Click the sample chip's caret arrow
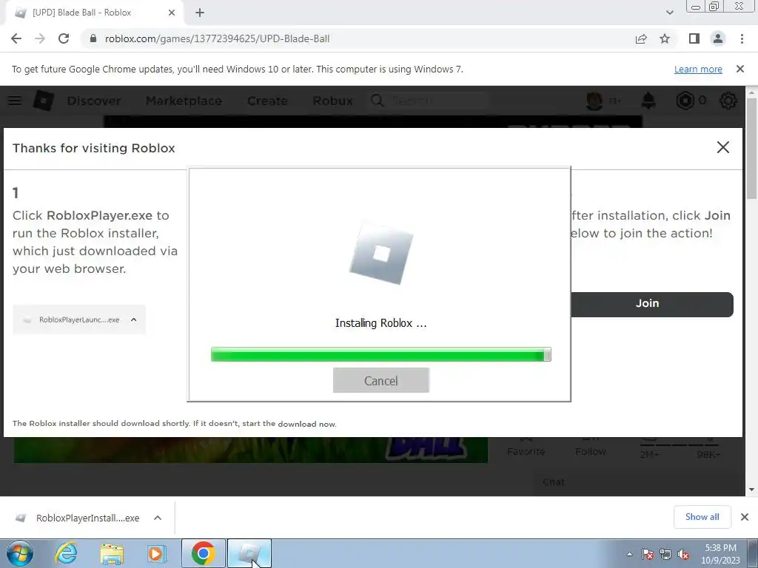This screenshot has width=758, height=568. (134, 319)
